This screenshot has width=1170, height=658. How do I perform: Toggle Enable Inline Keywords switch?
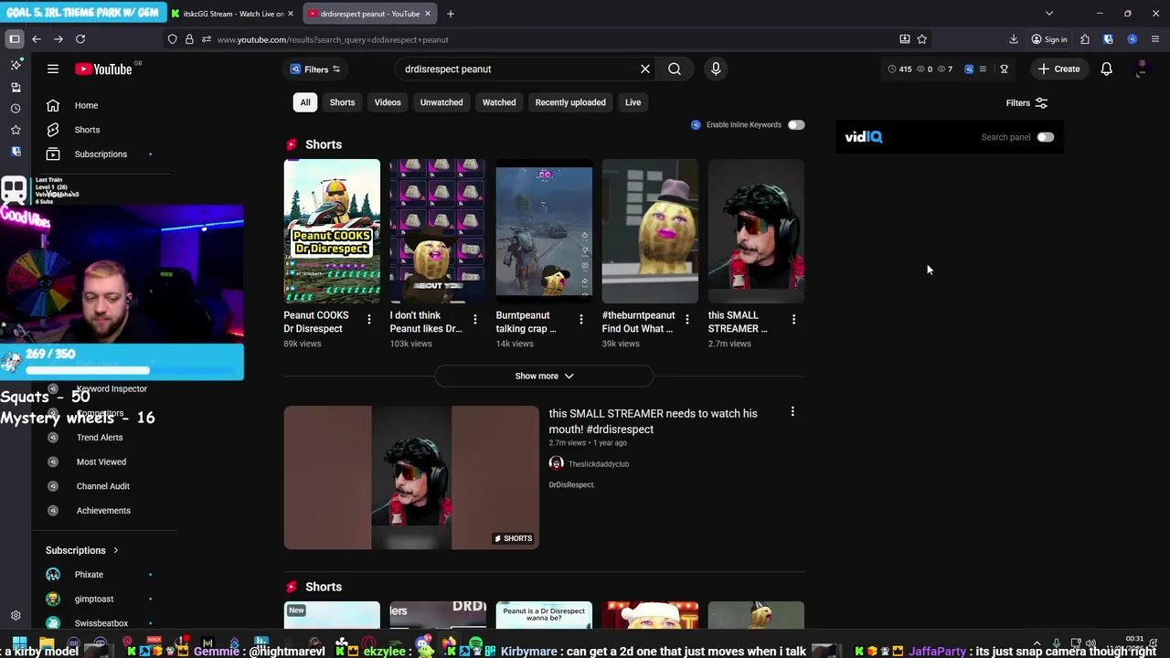pos(796,124)
